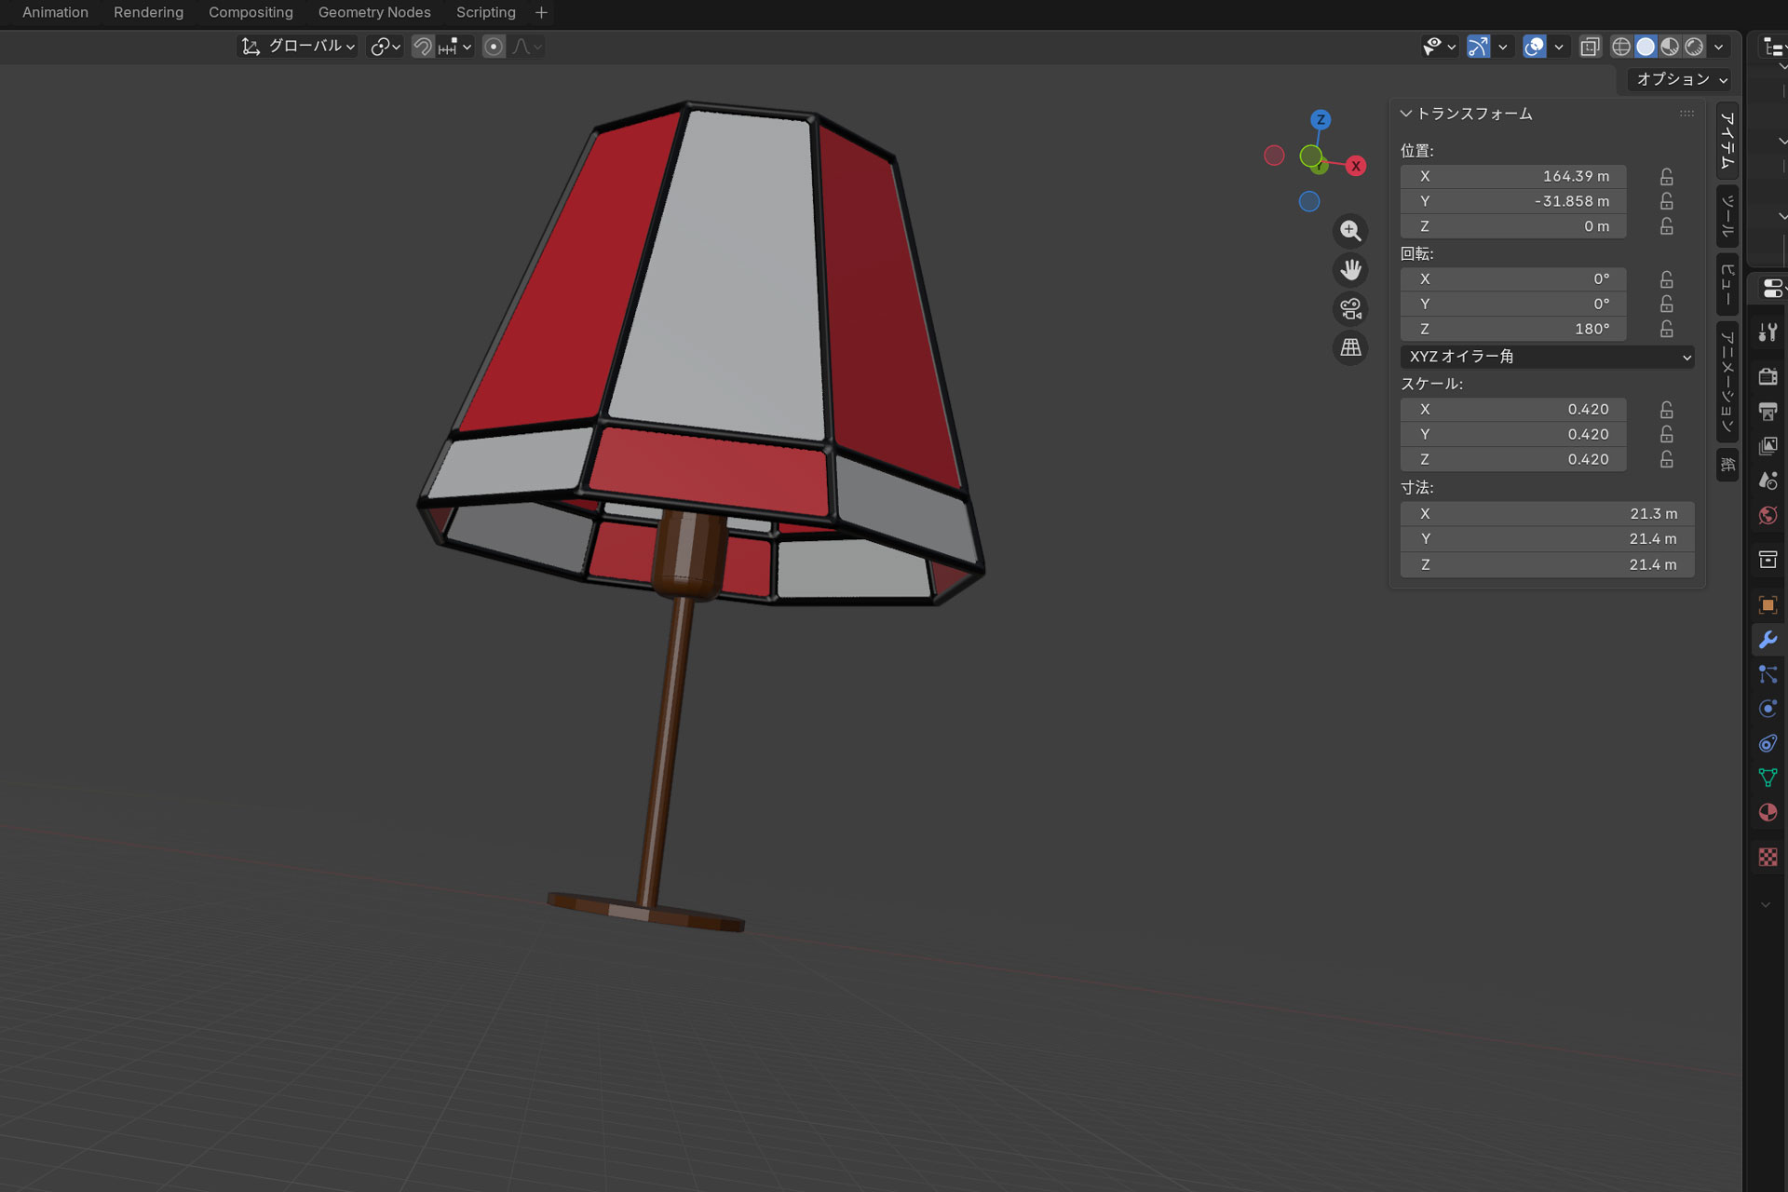The image size is (1788, 1192).
Task: Open the World properties globe icon
Action: coord(1768,516)
